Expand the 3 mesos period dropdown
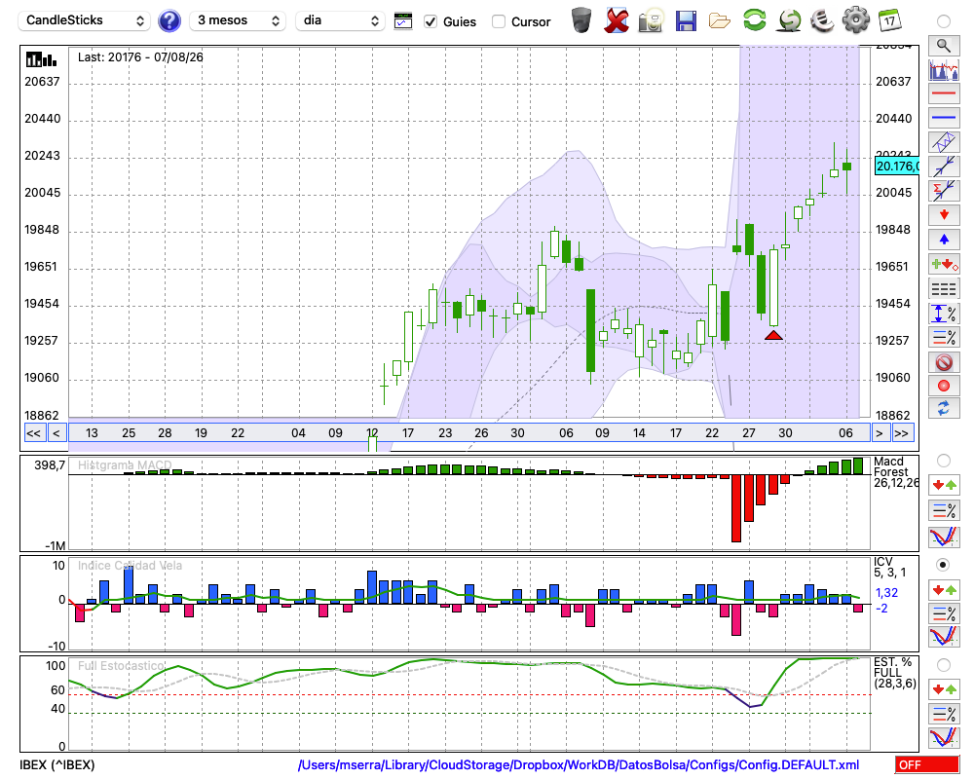 pos(238,20)
